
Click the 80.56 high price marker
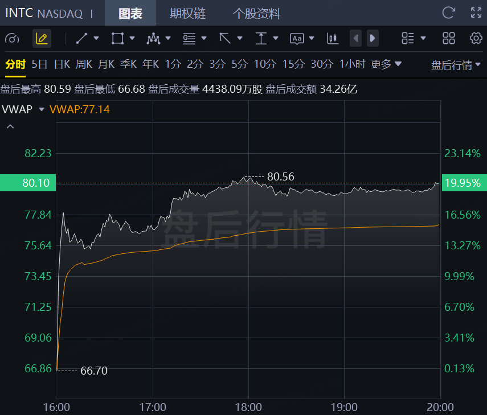[x=280, y=176]
